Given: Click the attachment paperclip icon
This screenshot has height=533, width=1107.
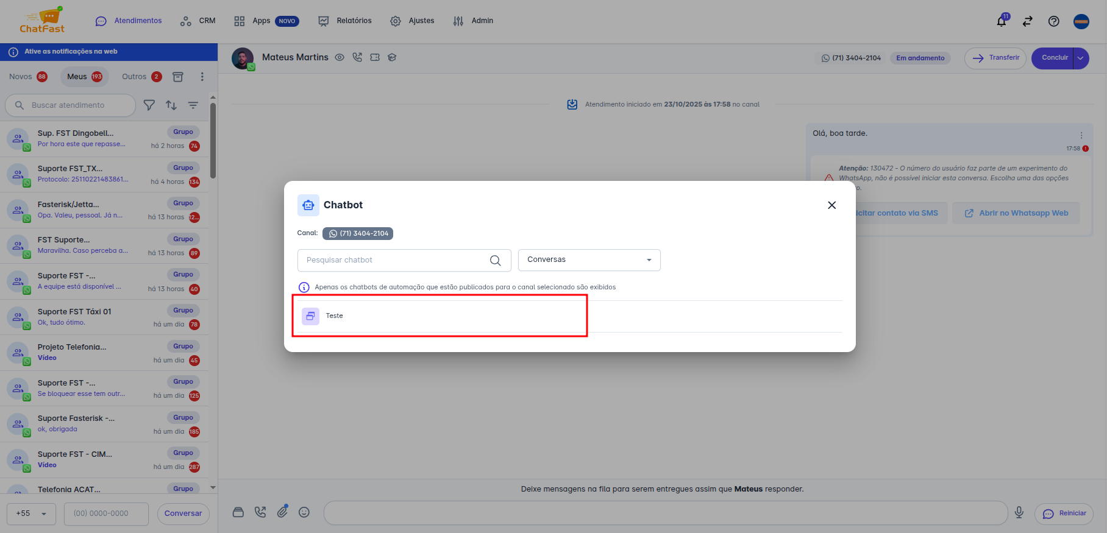Looking at the screenshot, I should (x=282, y=512).
